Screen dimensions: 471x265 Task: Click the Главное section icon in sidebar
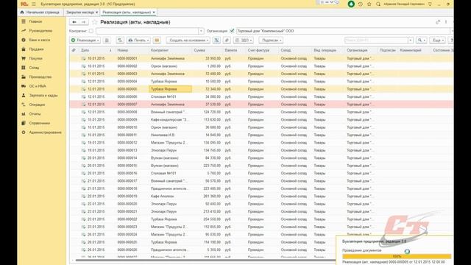coord(24,21)
